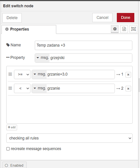Image resolution: width=140 pixels, height=168 pixels.
Task: Enable recreate message sequences checkbox
Action: (x=8, y=149)
